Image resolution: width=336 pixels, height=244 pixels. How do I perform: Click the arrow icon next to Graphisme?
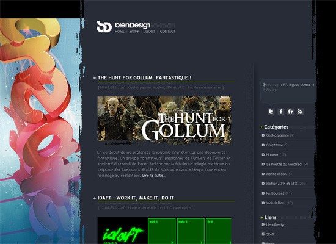pyautogui.click(x=263, y=145)
